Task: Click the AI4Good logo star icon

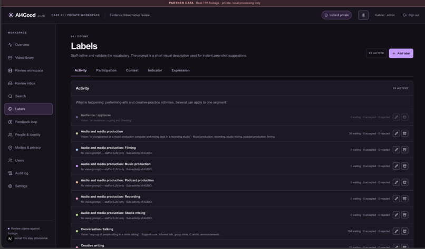Action: tap(11, 15)
